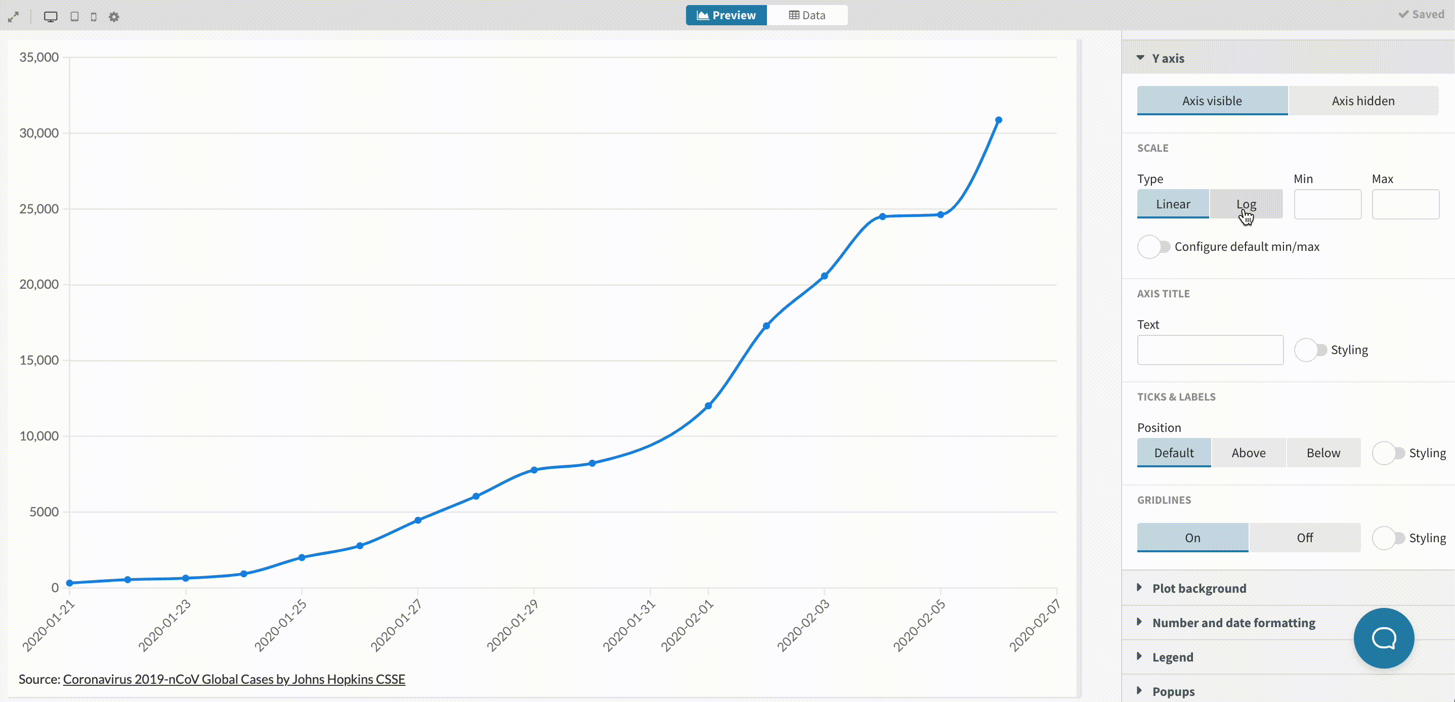
Task: Set scale type to Log
Action: point(1246,204)
